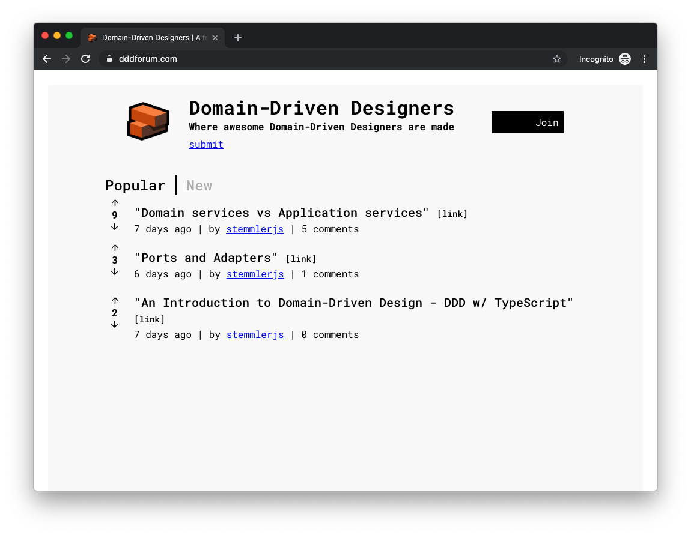
Task: Upvote the Introduction to Domain-Driven Design post
Action: [x=115, y=301]
